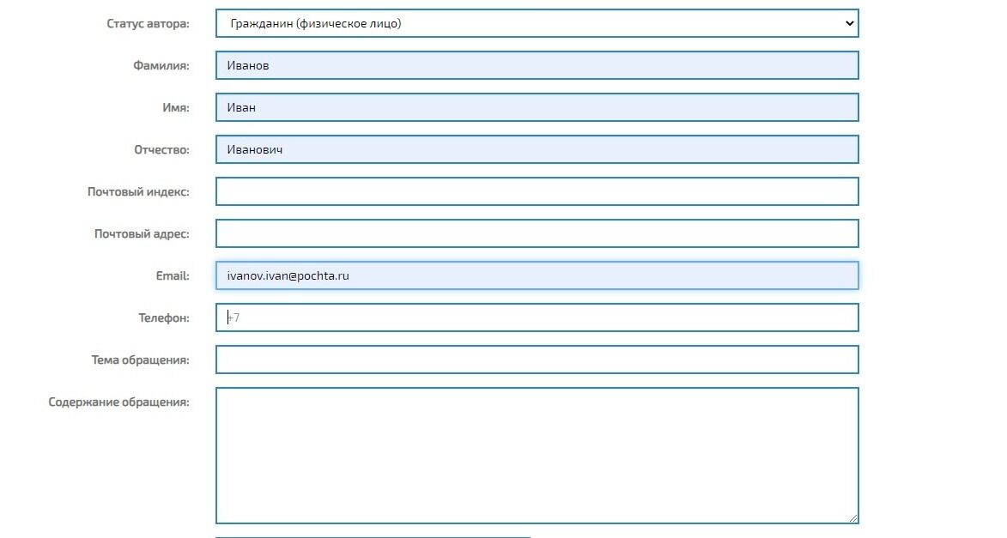
Task: Click the Фамилия field containing Иванов
Action: 537,65
